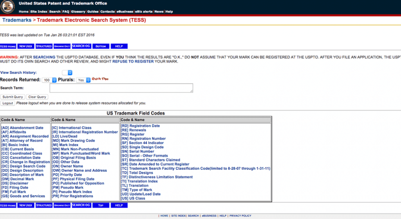The image size is (401, 219).
Task: Click the top New User button
Action: click(25, 46)
